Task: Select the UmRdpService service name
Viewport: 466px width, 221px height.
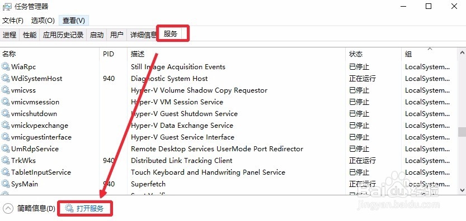Action: pos(35,148)
